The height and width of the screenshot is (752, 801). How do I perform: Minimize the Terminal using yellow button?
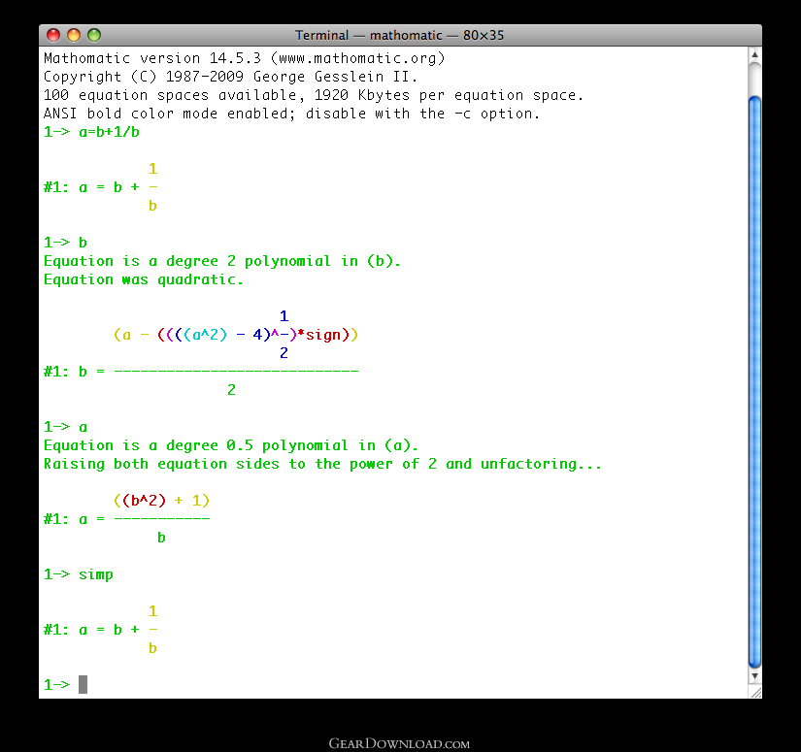[x=74, y=35]
